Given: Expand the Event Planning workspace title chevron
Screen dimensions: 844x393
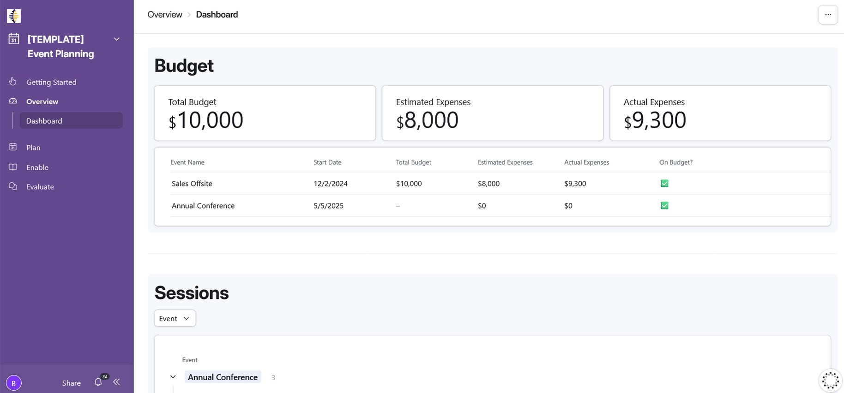Looking at the screenshot, I should [117, 39].
